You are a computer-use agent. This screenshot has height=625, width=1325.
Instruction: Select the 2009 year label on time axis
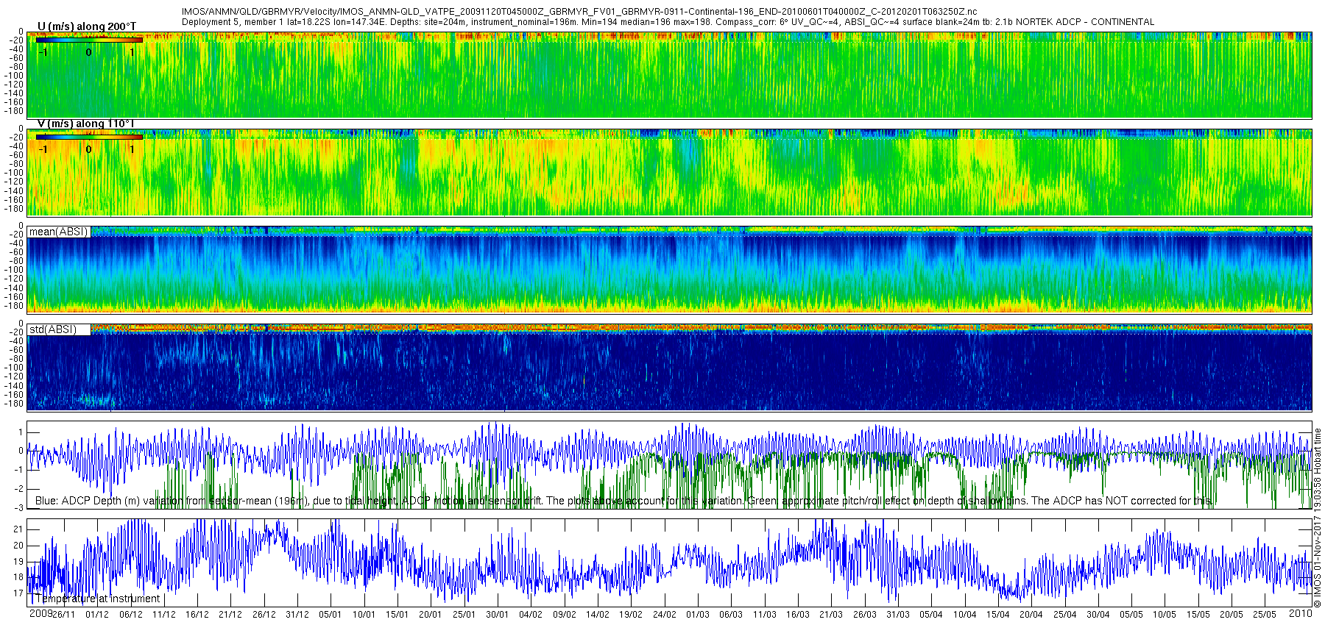[x=40, y=613]
